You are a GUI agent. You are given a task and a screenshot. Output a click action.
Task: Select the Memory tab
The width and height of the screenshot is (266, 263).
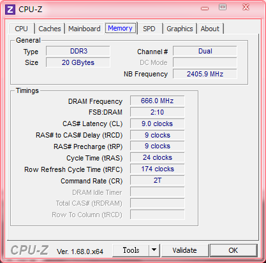(121, 28)
